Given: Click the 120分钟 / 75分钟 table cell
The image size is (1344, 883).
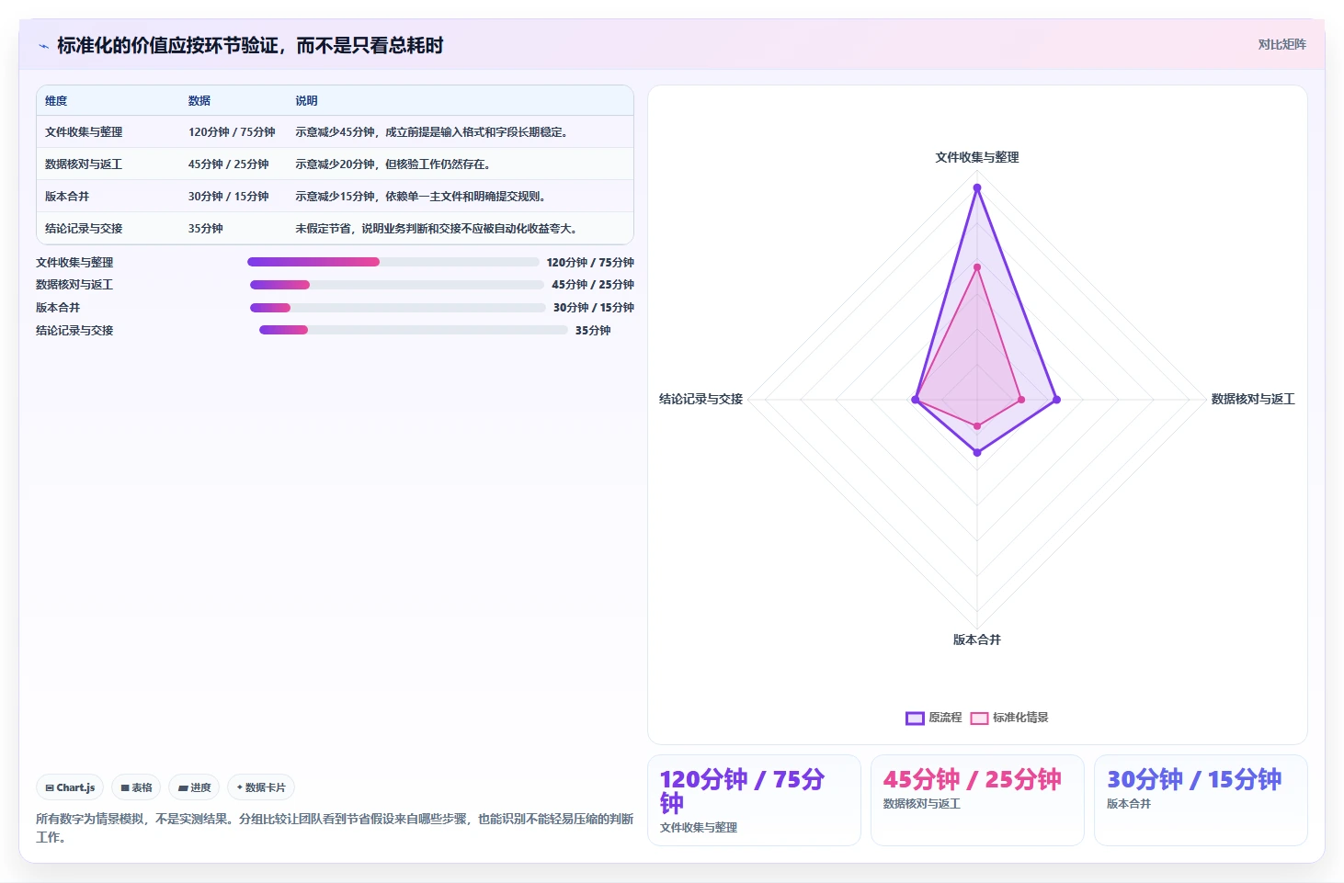Looking at the screenshot, I should click(x=232, y=132).
